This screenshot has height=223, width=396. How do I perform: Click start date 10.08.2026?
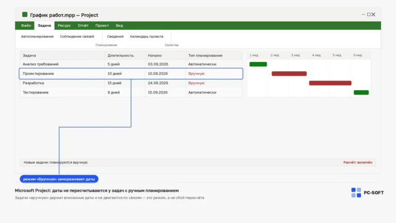158,74
